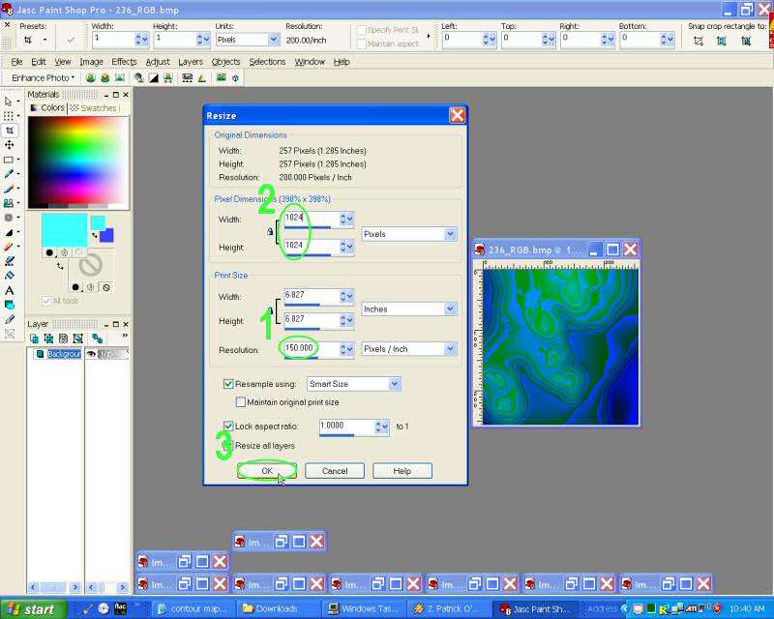
Task: Toggle the Specify Print Size checkbox
Action: 361,30
